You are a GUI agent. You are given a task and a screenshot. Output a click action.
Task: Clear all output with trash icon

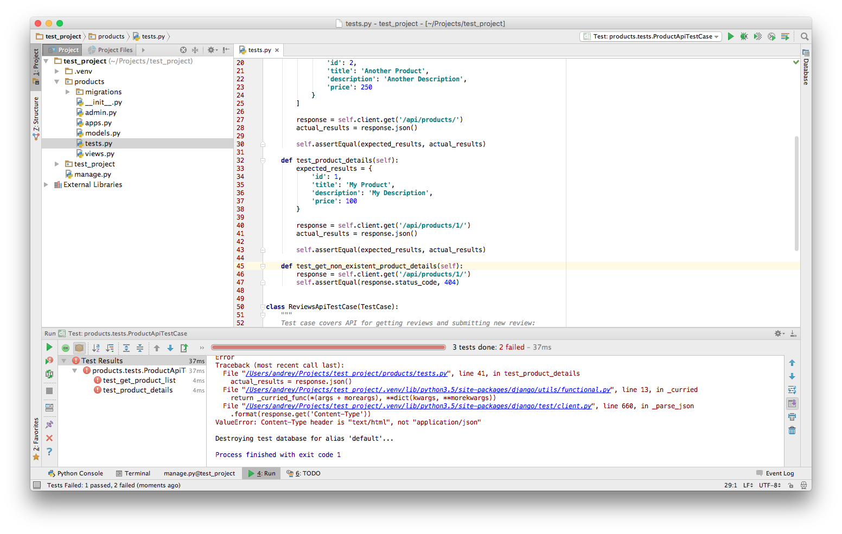tap(792, 430)
